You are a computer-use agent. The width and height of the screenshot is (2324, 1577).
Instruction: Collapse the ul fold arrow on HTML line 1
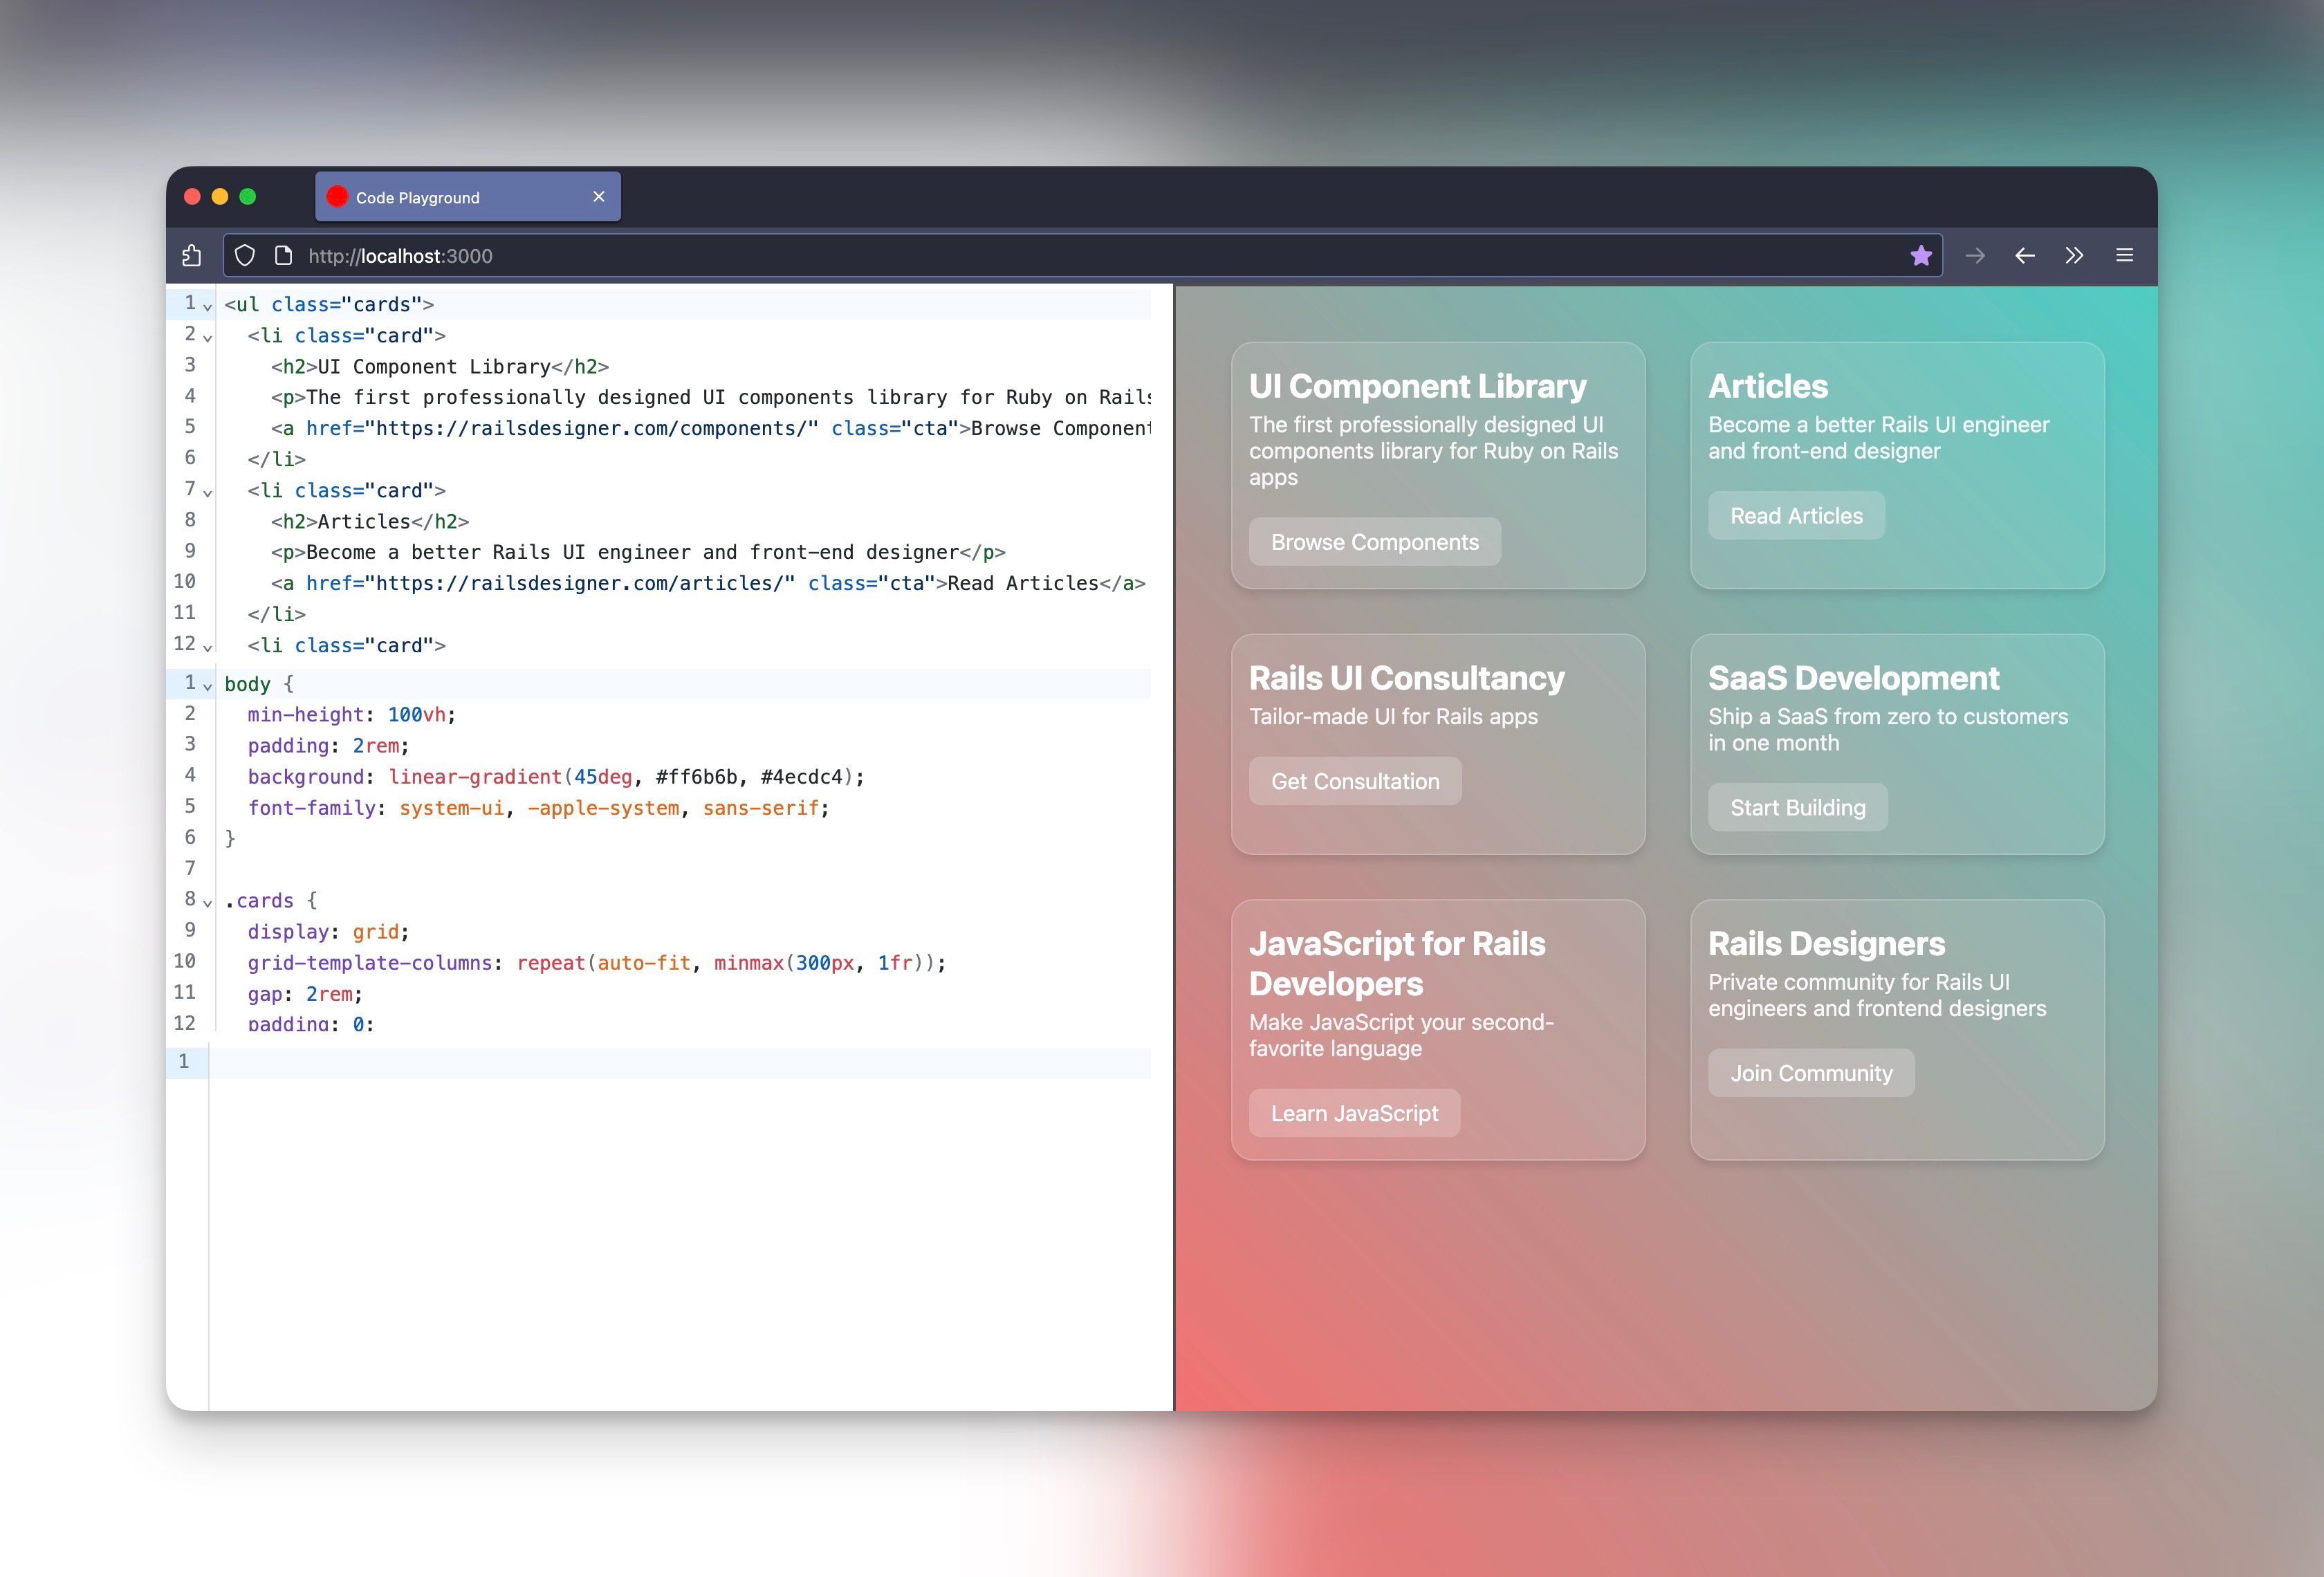click(x=208, y=307)
